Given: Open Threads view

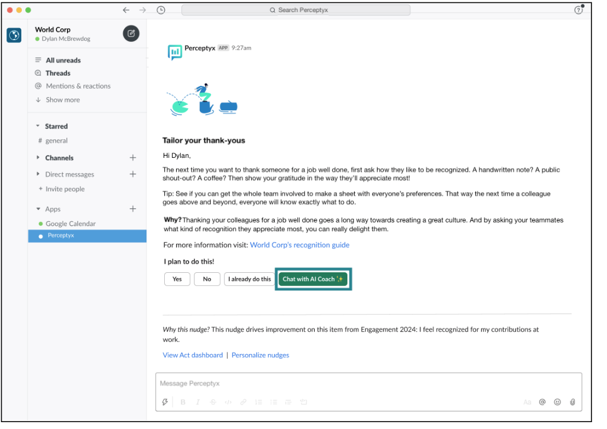Looking at the screenshot, I should [58, 73].
